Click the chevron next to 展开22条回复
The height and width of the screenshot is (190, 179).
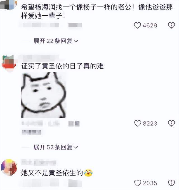pyautogui.click(x=76, y=41)
